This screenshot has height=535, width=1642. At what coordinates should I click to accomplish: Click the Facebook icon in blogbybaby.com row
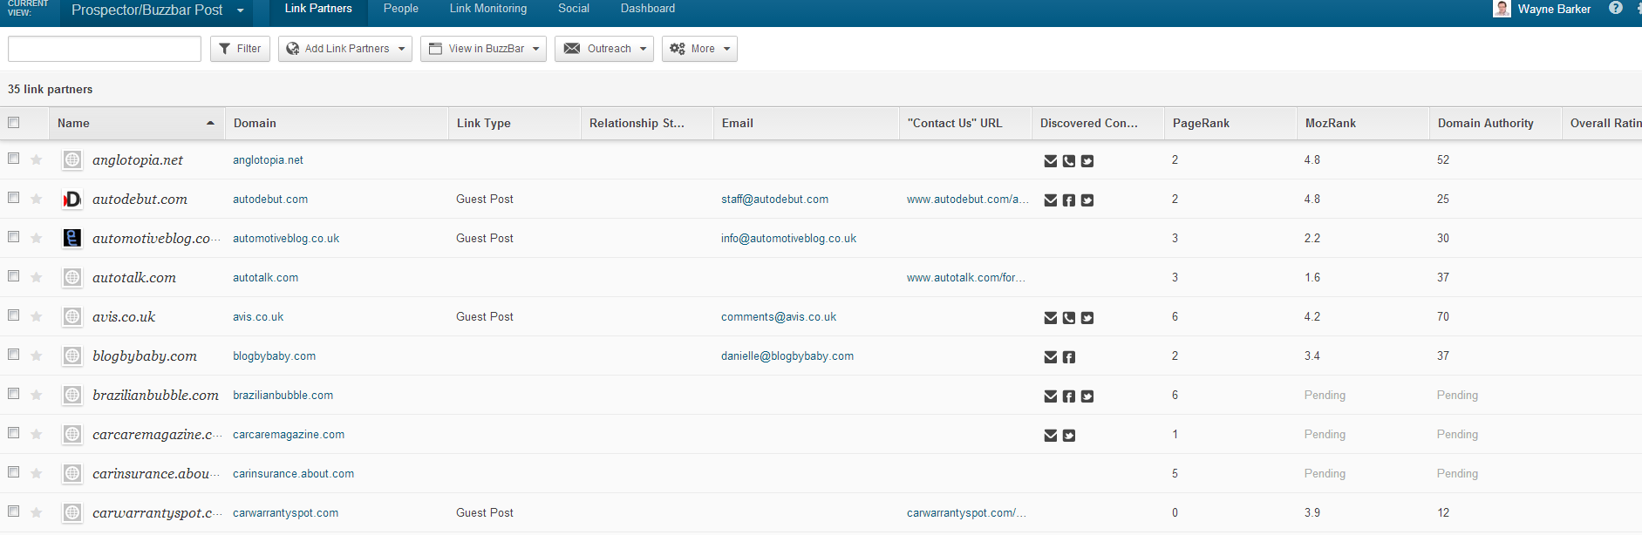point(1069,357)
